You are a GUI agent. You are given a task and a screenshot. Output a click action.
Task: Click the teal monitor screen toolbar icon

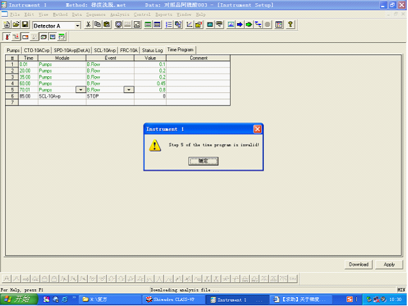coord(209,25)
